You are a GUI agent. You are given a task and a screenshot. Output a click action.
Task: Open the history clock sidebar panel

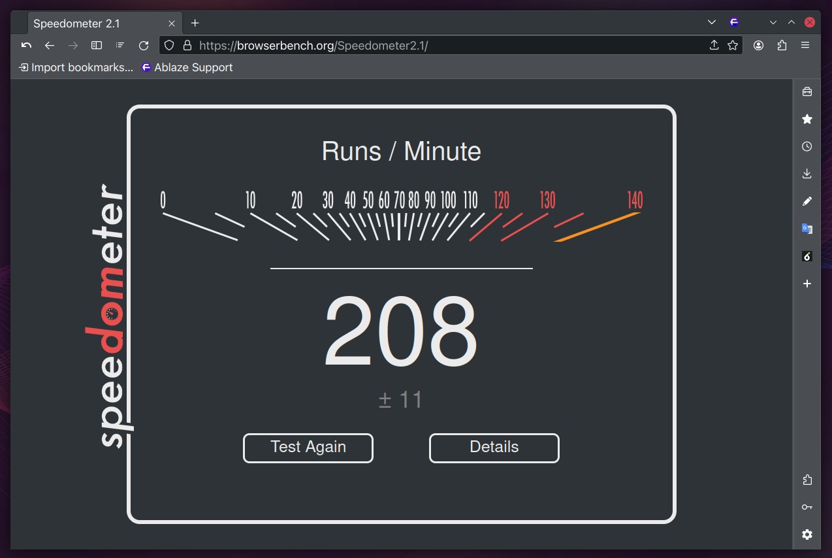click(807, 146)
